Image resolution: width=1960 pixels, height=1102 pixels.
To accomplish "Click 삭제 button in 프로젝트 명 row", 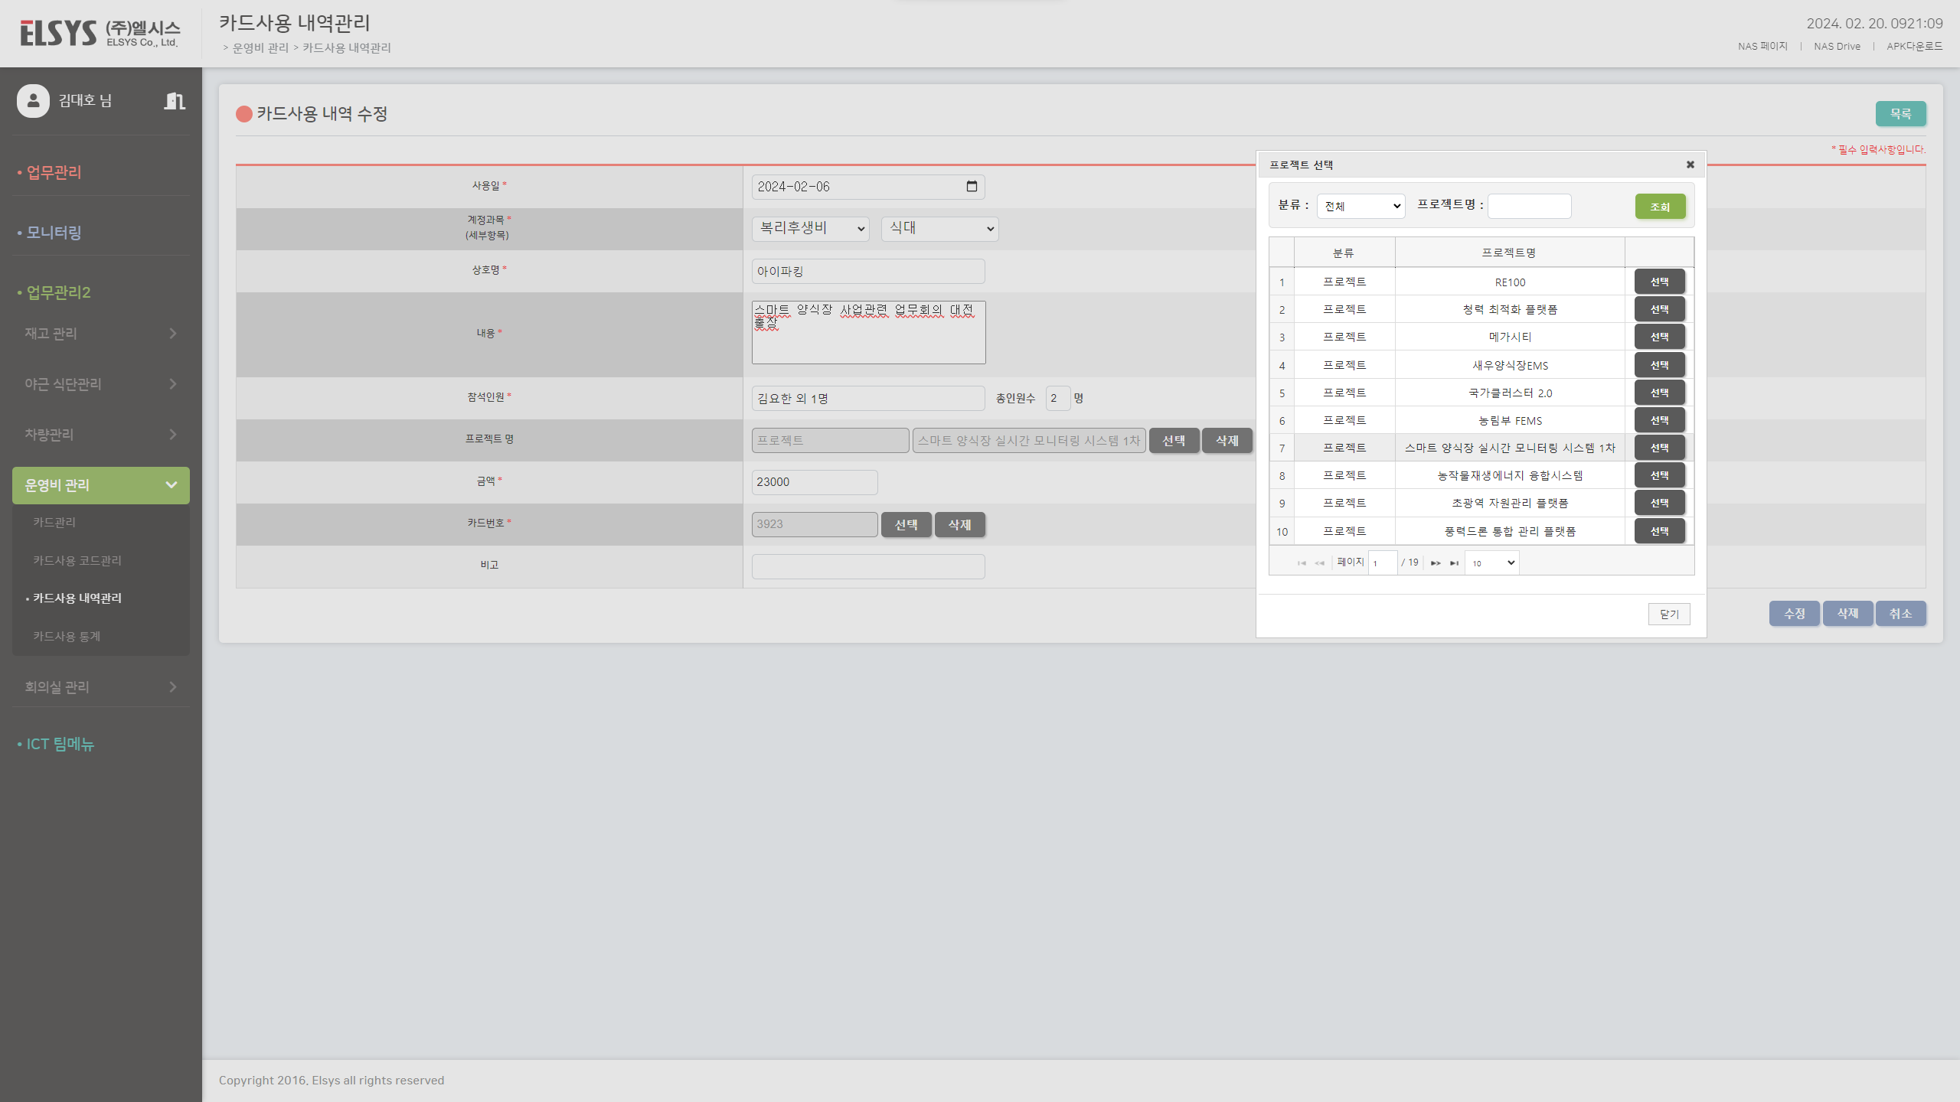I will click(1227, 440).
